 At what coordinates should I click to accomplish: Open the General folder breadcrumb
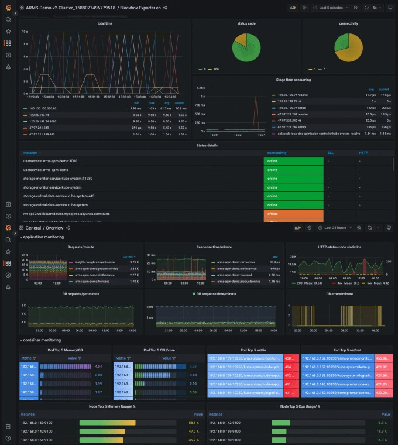pos(33,228)
